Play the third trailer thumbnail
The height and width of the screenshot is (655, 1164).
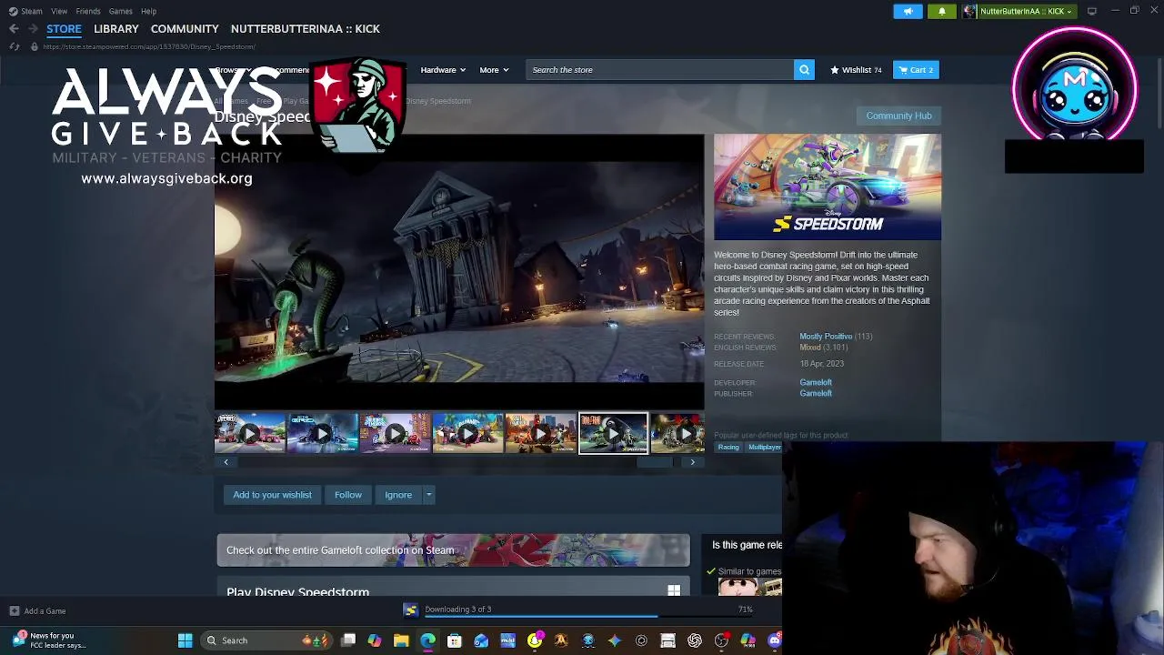pyautogui.click(x=396, y=434)
